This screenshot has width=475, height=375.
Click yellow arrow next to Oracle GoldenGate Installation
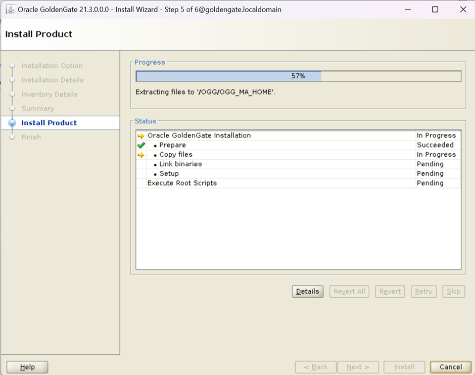[x=141, y=136]
